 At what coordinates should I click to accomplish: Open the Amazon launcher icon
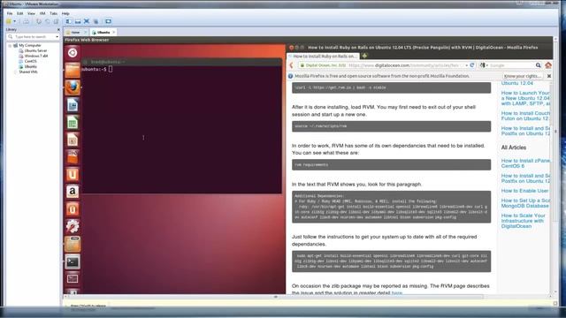point(73,192)
